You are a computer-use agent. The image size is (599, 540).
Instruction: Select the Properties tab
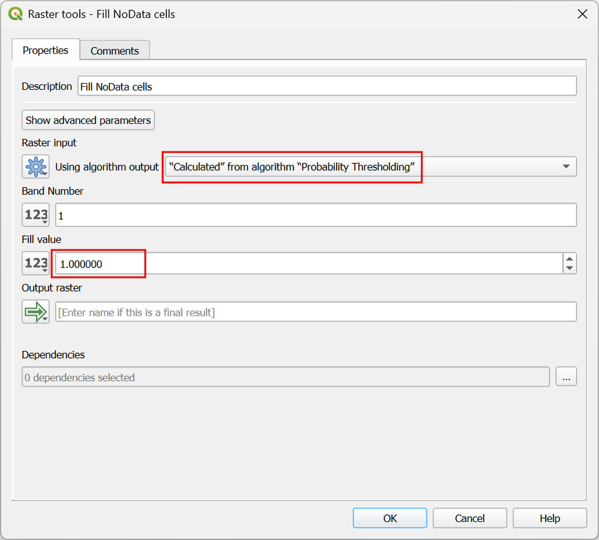(x=46, y=50)
